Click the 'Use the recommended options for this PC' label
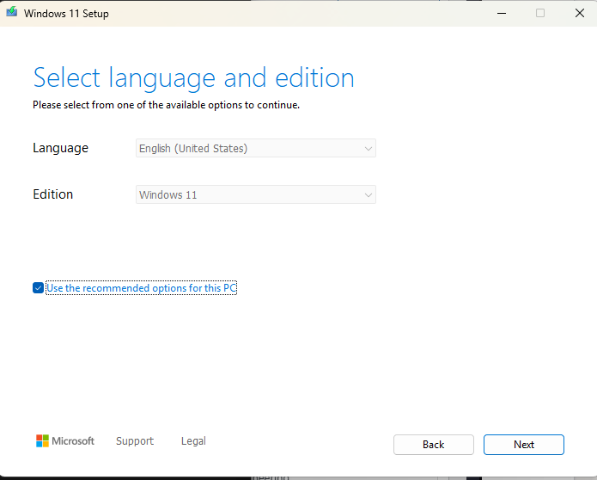 [141, 288]
